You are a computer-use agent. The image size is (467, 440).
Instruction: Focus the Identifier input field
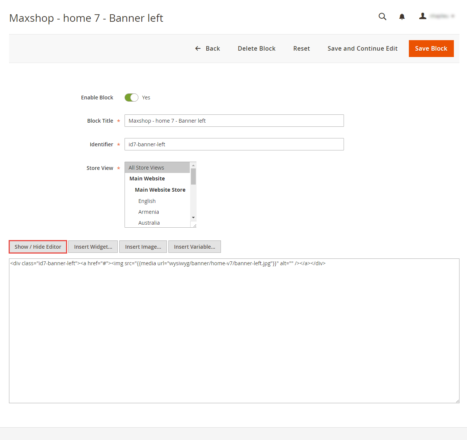[x=234, y=144]
